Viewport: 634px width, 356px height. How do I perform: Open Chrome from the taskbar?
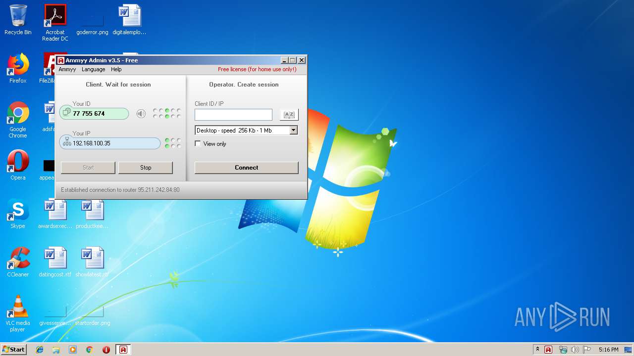point(90,350)
